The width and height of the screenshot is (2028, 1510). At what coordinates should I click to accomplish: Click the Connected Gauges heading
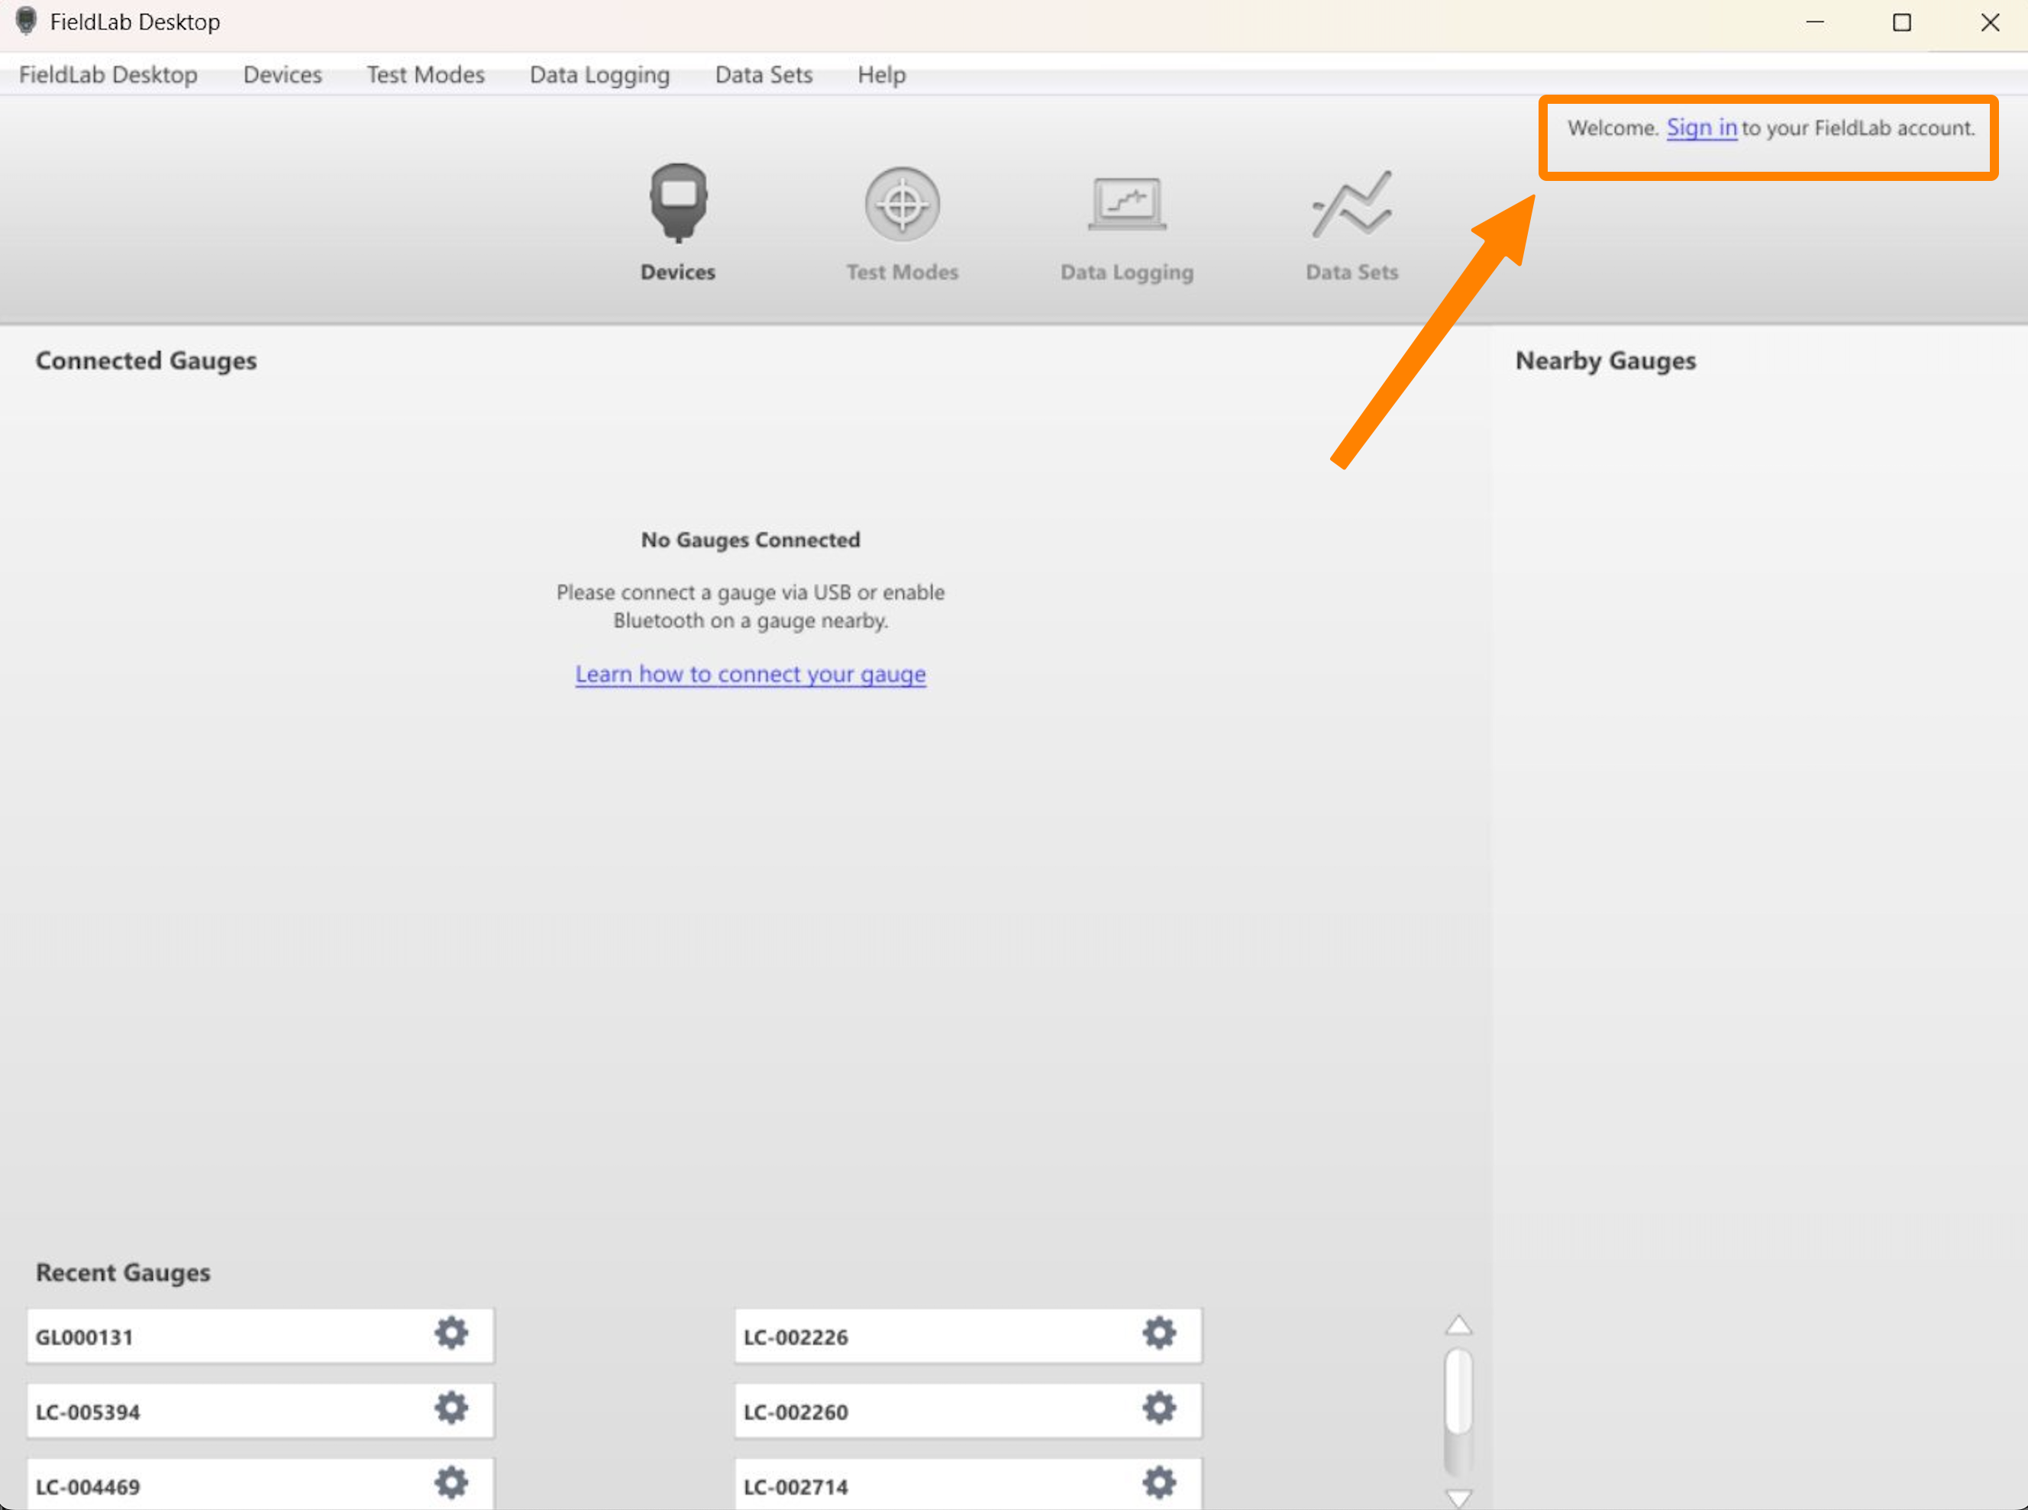tap(145, 360)
